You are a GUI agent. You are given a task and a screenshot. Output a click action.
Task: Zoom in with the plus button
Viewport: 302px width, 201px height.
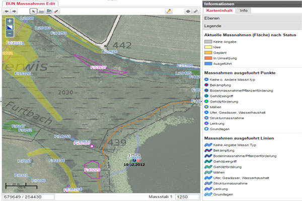tap(10, 21)
